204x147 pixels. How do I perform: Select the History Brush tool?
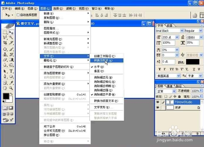point(11,54)
